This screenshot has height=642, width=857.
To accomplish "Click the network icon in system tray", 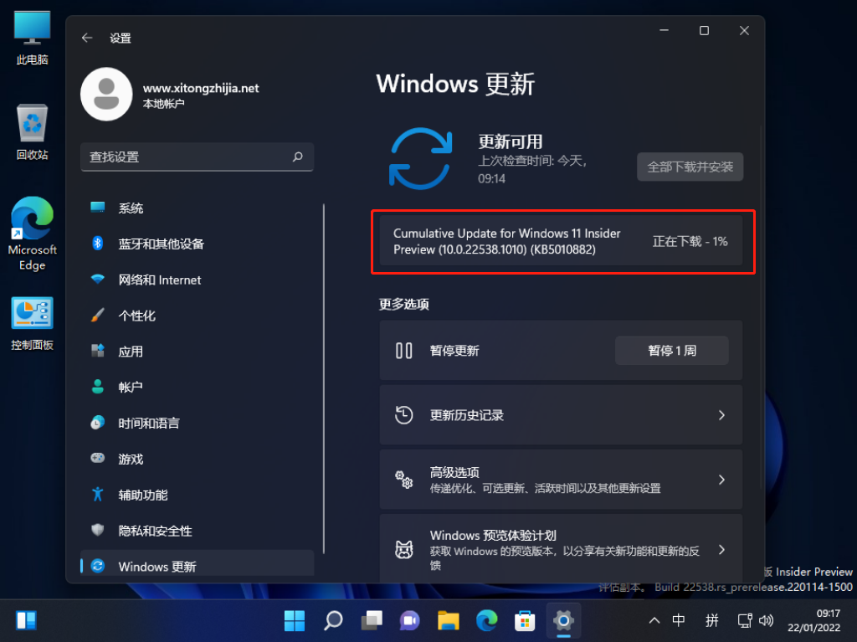I will click(x=744, y=621).
